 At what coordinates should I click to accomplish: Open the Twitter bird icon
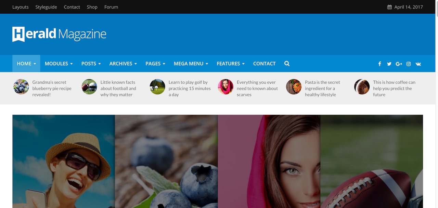[x=389, y=64]
